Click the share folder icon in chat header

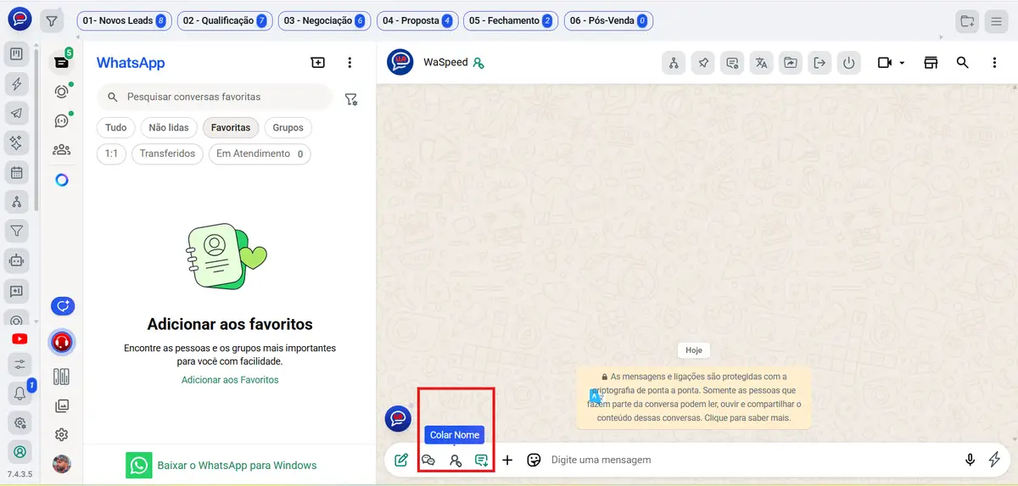coord(791,63)
